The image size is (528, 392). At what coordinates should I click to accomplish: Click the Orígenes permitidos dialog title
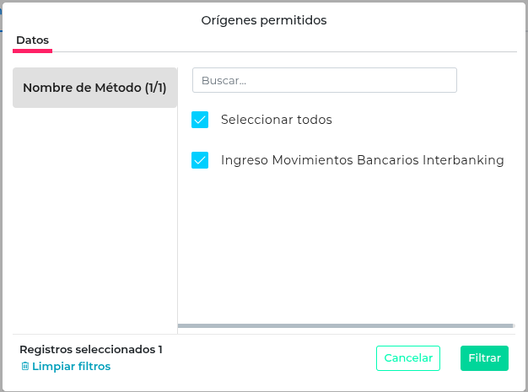tap(264, 19)
